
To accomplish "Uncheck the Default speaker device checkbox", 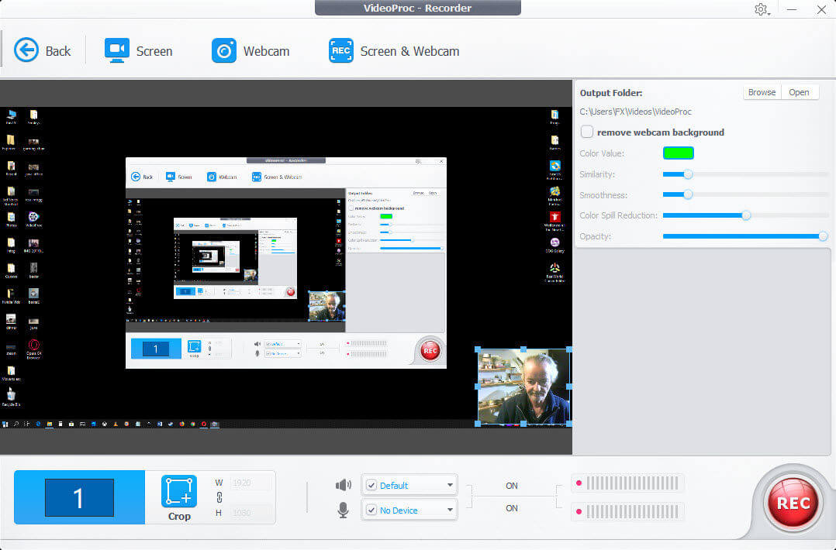I will (x=371, y=485).
